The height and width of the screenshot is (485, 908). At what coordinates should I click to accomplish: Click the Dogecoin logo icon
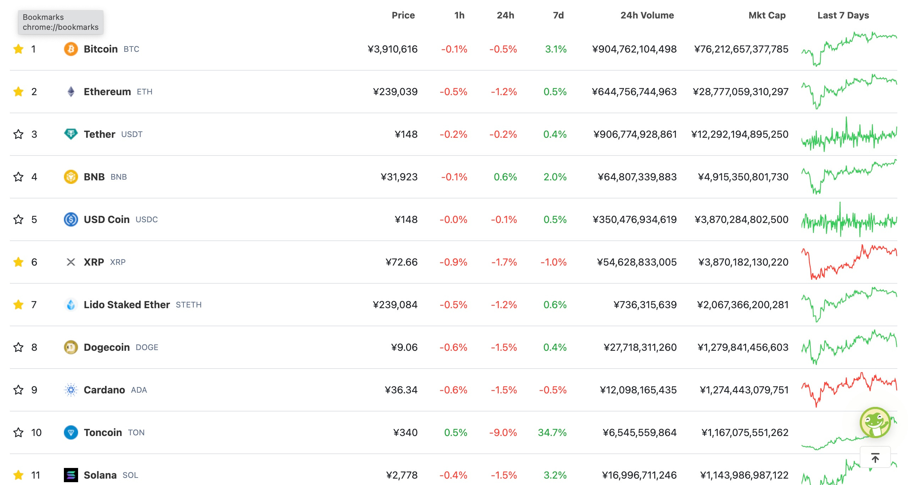tap(71, 347)
